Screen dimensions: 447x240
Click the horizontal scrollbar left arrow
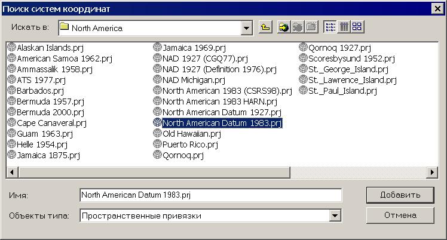[x=12, y=173]
